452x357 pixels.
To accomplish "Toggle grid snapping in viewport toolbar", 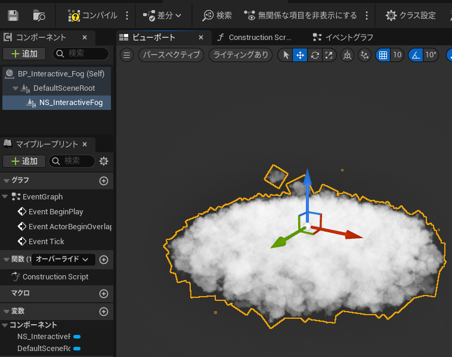I will click(x=383, y=55).
